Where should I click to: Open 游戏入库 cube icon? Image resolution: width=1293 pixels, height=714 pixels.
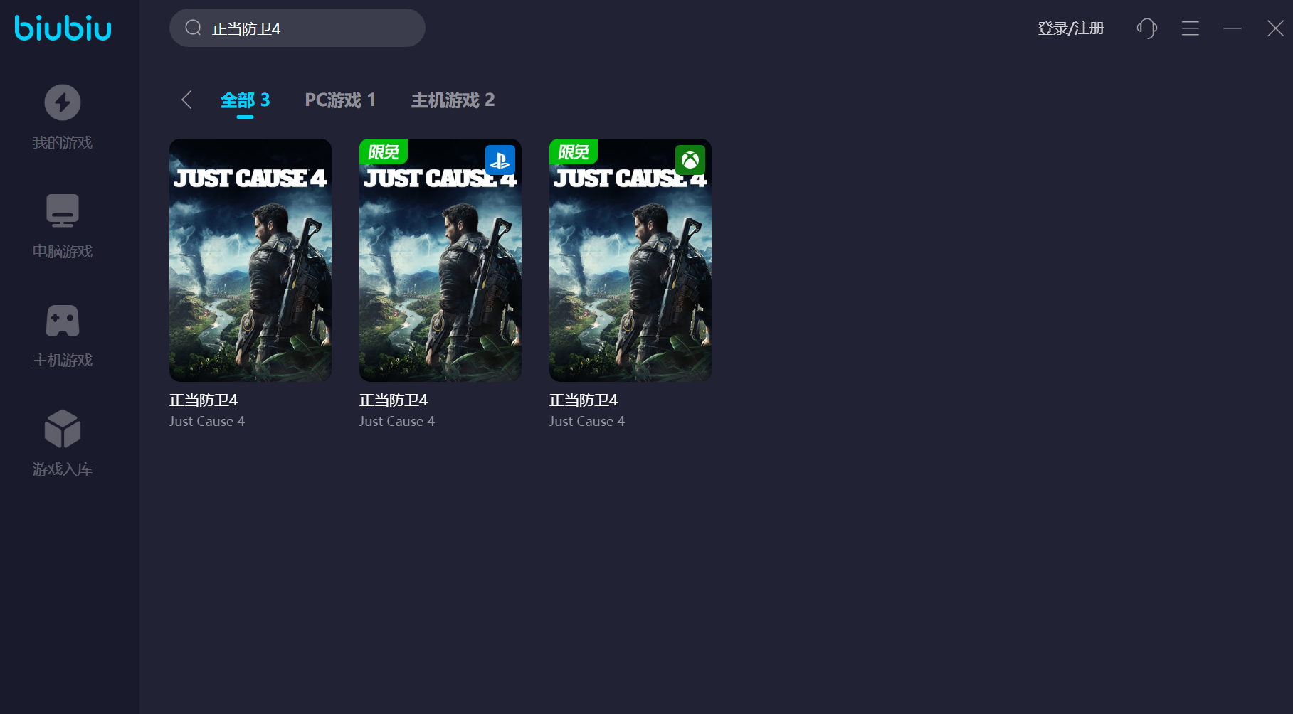[x=63, y=429]
